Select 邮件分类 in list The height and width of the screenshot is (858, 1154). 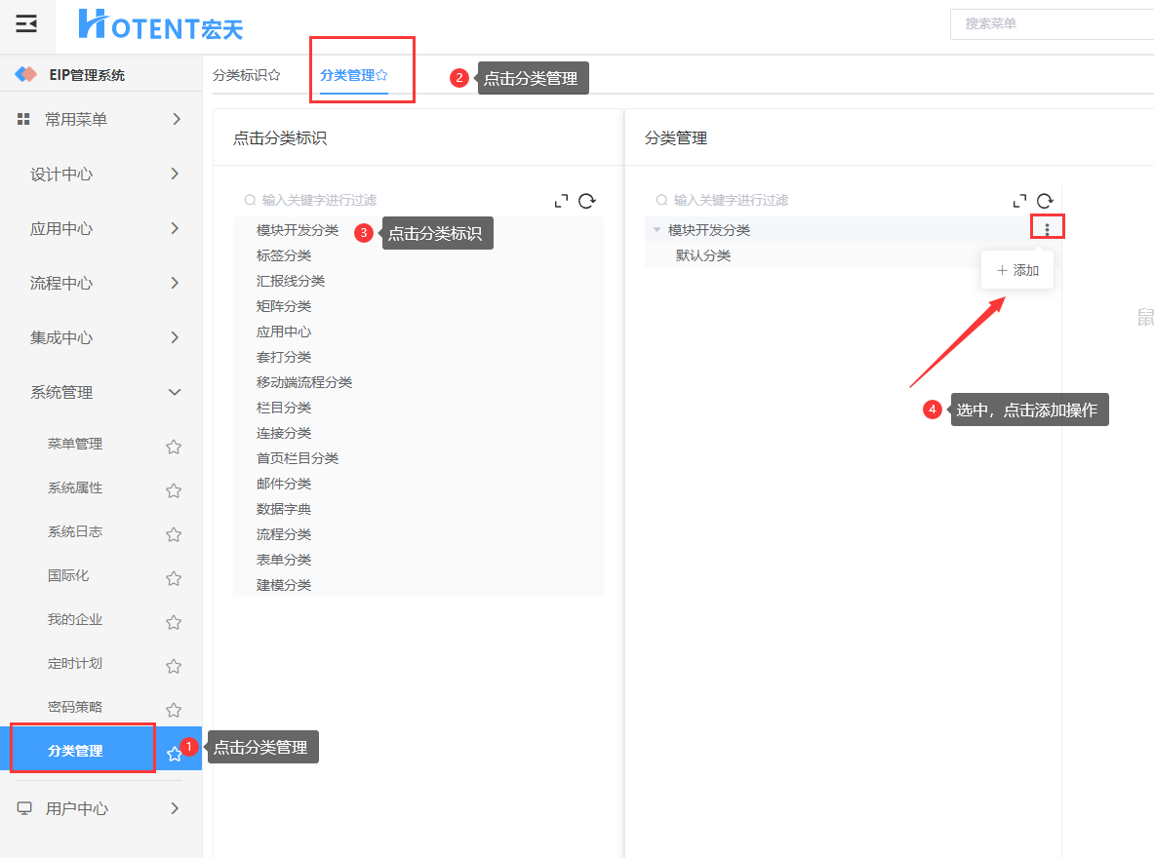pos(284,484)
